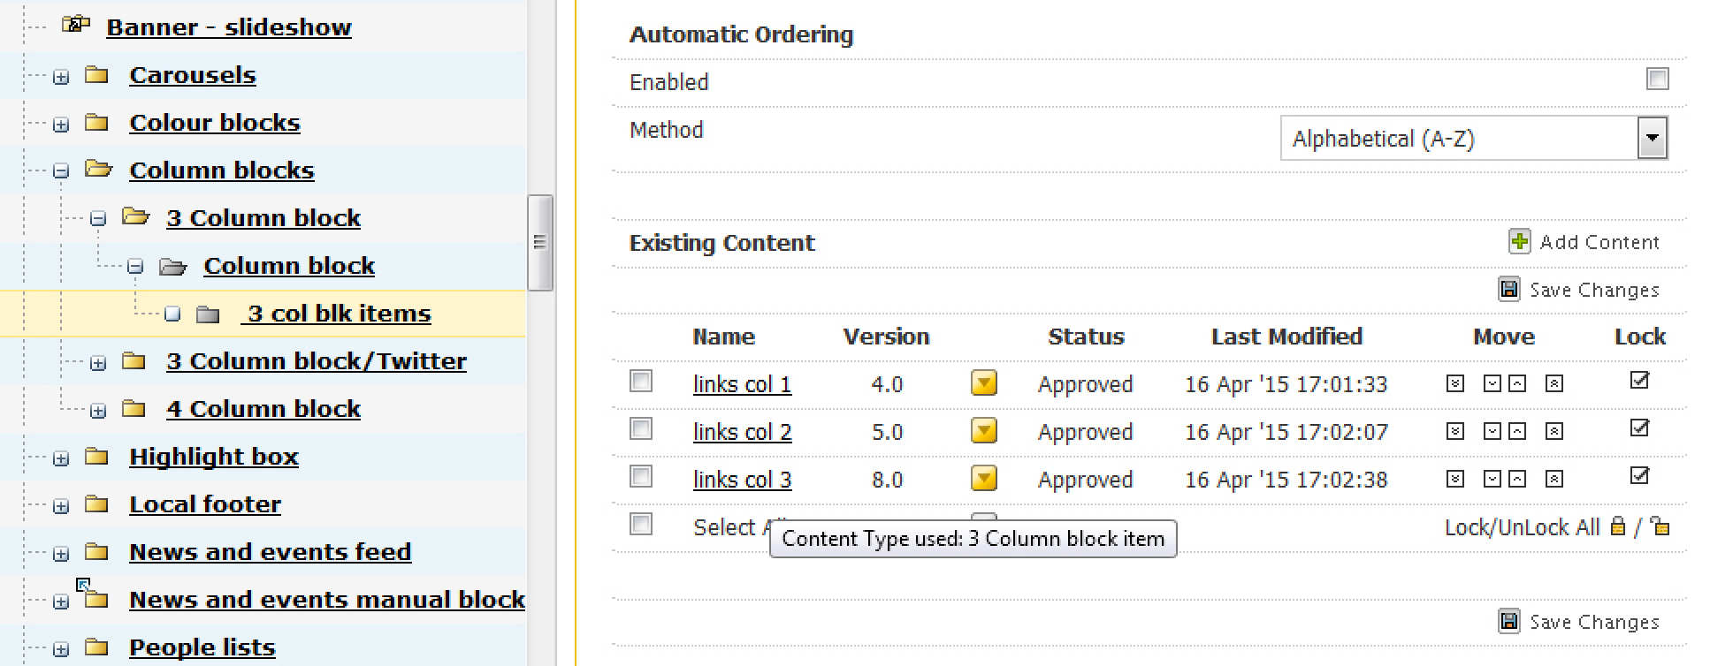This screenshot has width=1710, height=666.
Task: Open the 4 Column block section
Action: (263, 409)
